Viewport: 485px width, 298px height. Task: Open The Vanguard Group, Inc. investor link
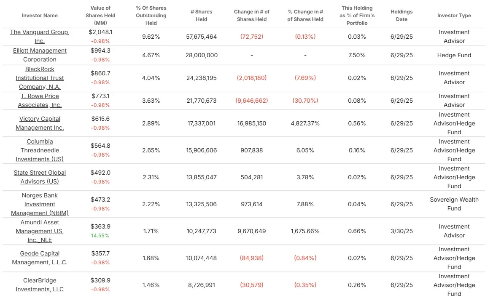[40, 37]
